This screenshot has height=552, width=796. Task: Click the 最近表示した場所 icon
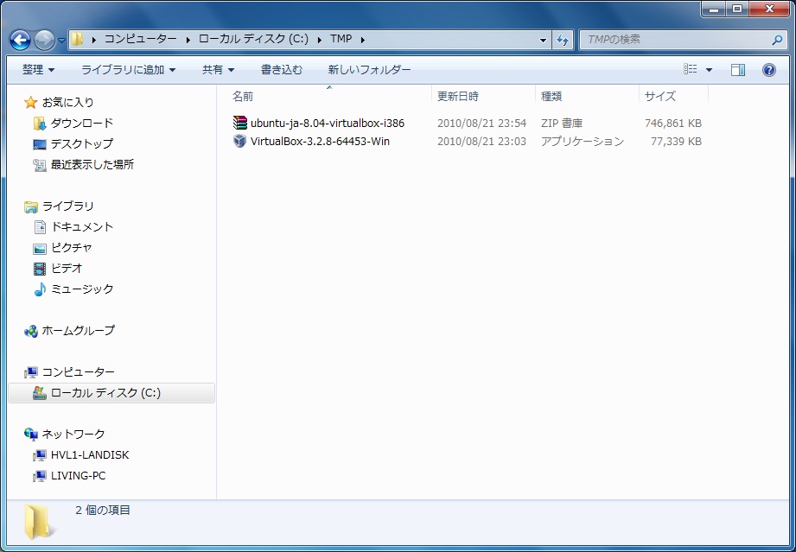coord(40,165)
